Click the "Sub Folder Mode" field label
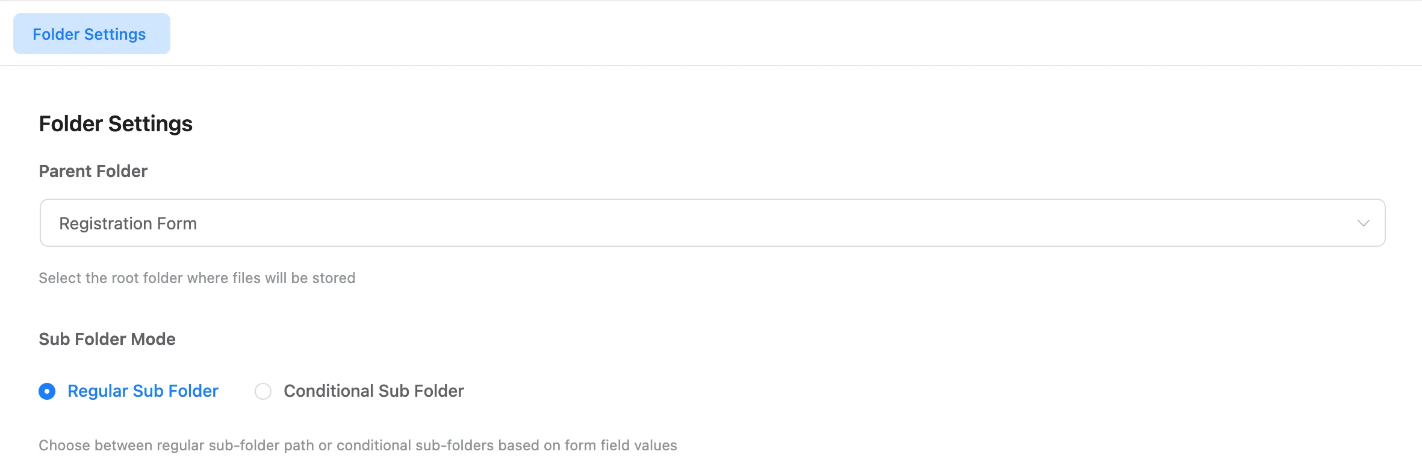This screenshot has height=472, width=1422. pos(107,340)
